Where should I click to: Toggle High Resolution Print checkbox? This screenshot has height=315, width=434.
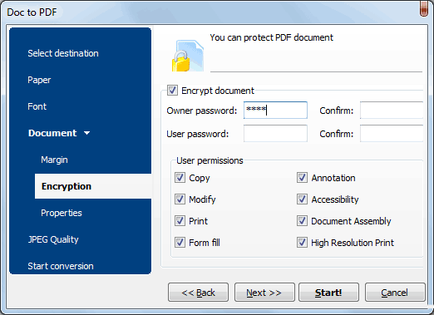coord(302,243)
